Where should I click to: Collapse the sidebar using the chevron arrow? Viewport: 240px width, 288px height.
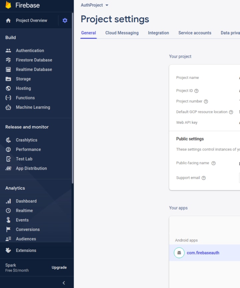pyautogui.click(x=64, y=283)
